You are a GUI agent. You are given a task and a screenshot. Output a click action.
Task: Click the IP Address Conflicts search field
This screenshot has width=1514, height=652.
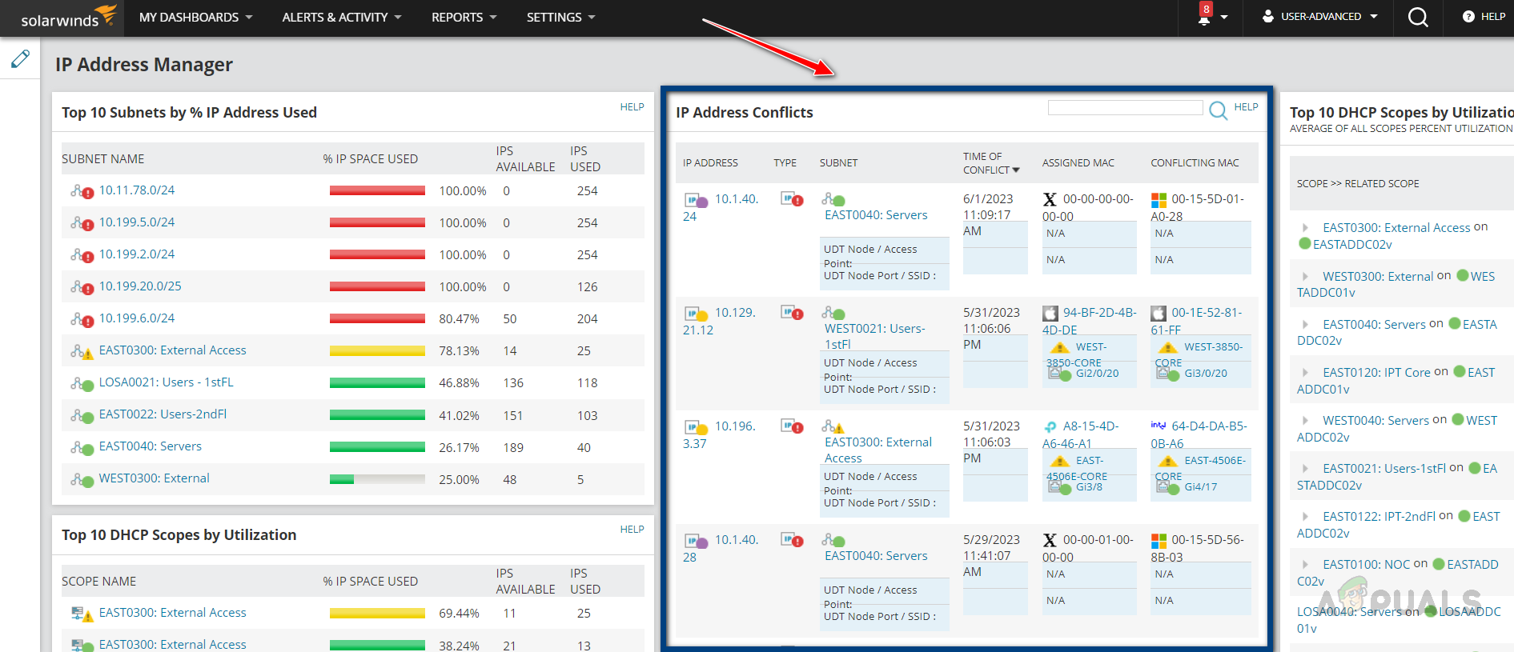pos(1125,108)
